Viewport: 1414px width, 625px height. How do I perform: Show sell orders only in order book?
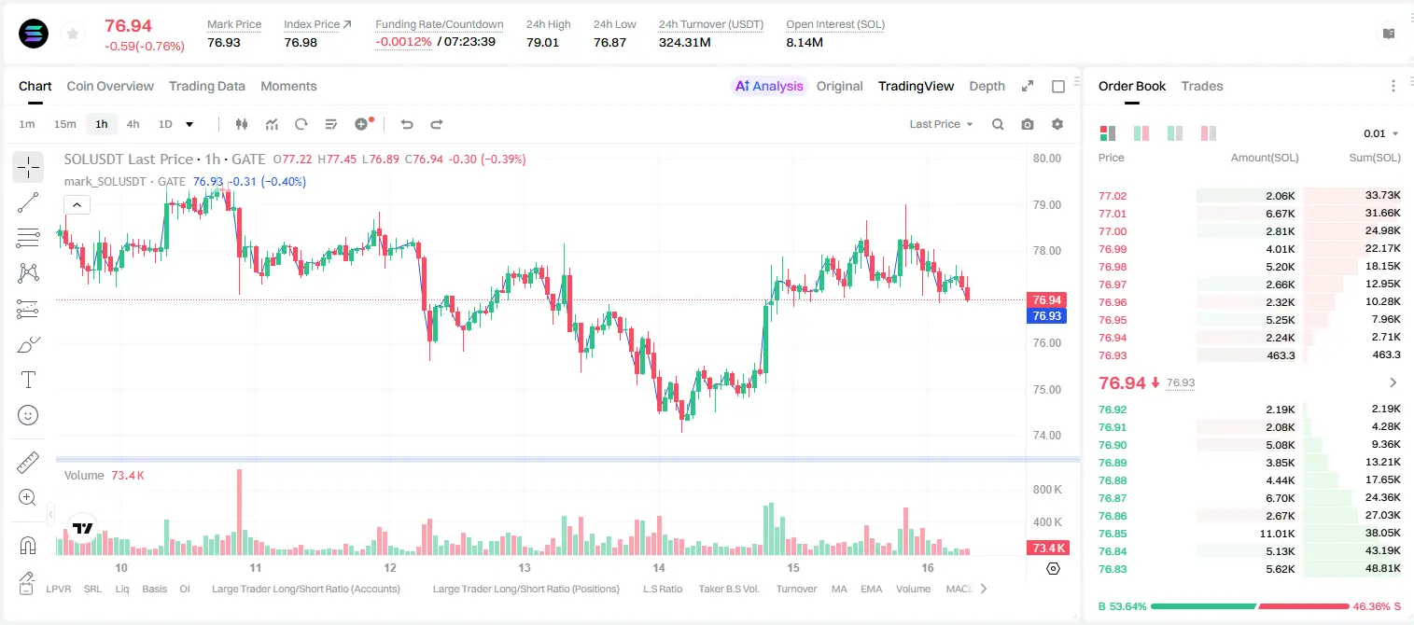(x=1209, y=133)
